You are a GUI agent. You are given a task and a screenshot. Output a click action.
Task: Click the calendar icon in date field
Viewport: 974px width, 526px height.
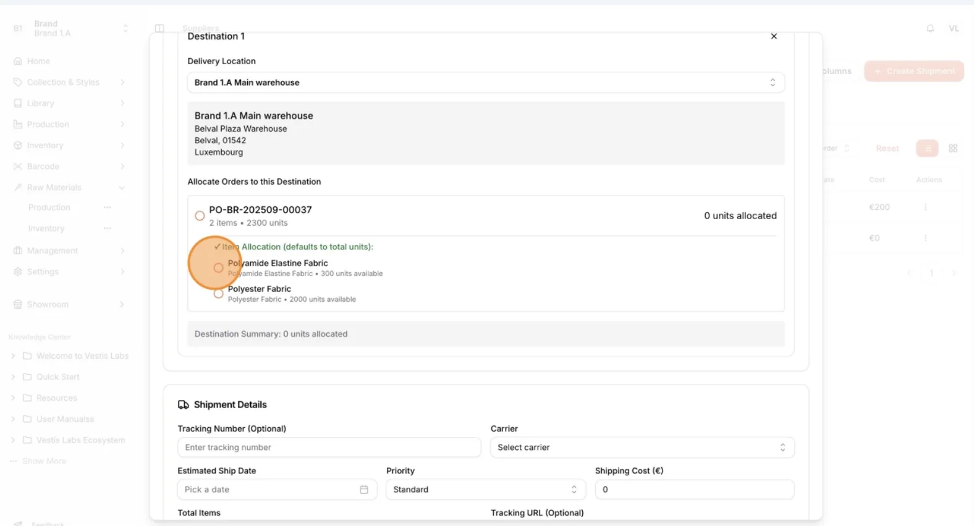point(364,490)
